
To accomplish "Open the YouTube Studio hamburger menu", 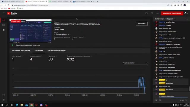I will (4, 13).
